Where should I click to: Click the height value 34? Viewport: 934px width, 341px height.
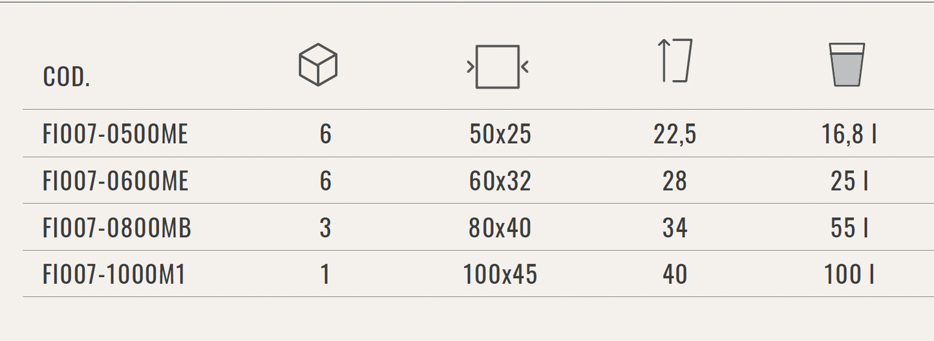[675, 228]
